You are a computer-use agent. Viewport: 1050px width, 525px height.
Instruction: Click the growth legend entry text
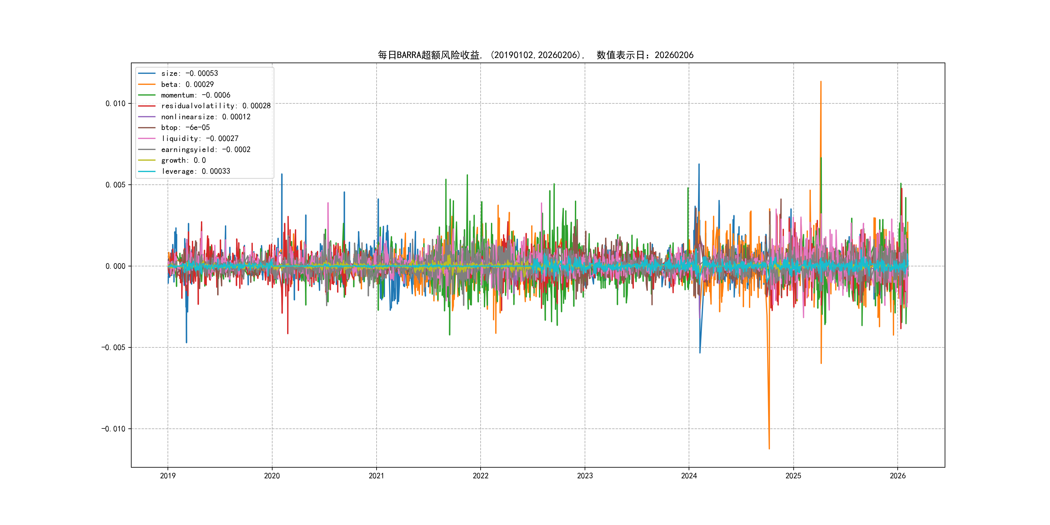tap(183, 160)
